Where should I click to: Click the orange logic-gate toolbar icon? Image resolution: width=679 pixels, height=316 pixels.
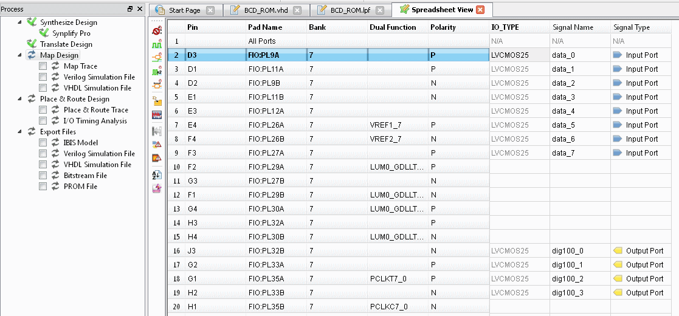(x=157, y=58)
